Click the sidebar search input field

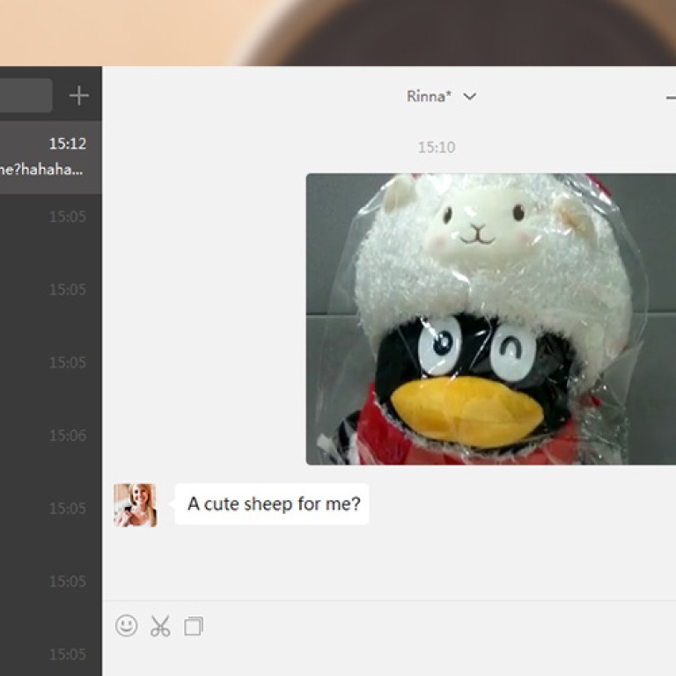tap(26, 95)
